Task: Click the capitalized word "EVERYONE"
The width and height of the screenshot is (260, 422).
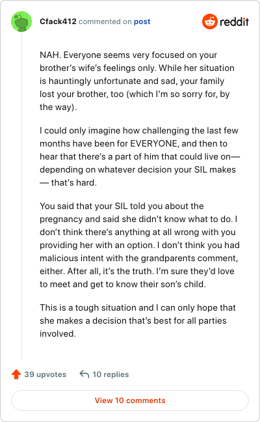Action: tap(155, 143)
